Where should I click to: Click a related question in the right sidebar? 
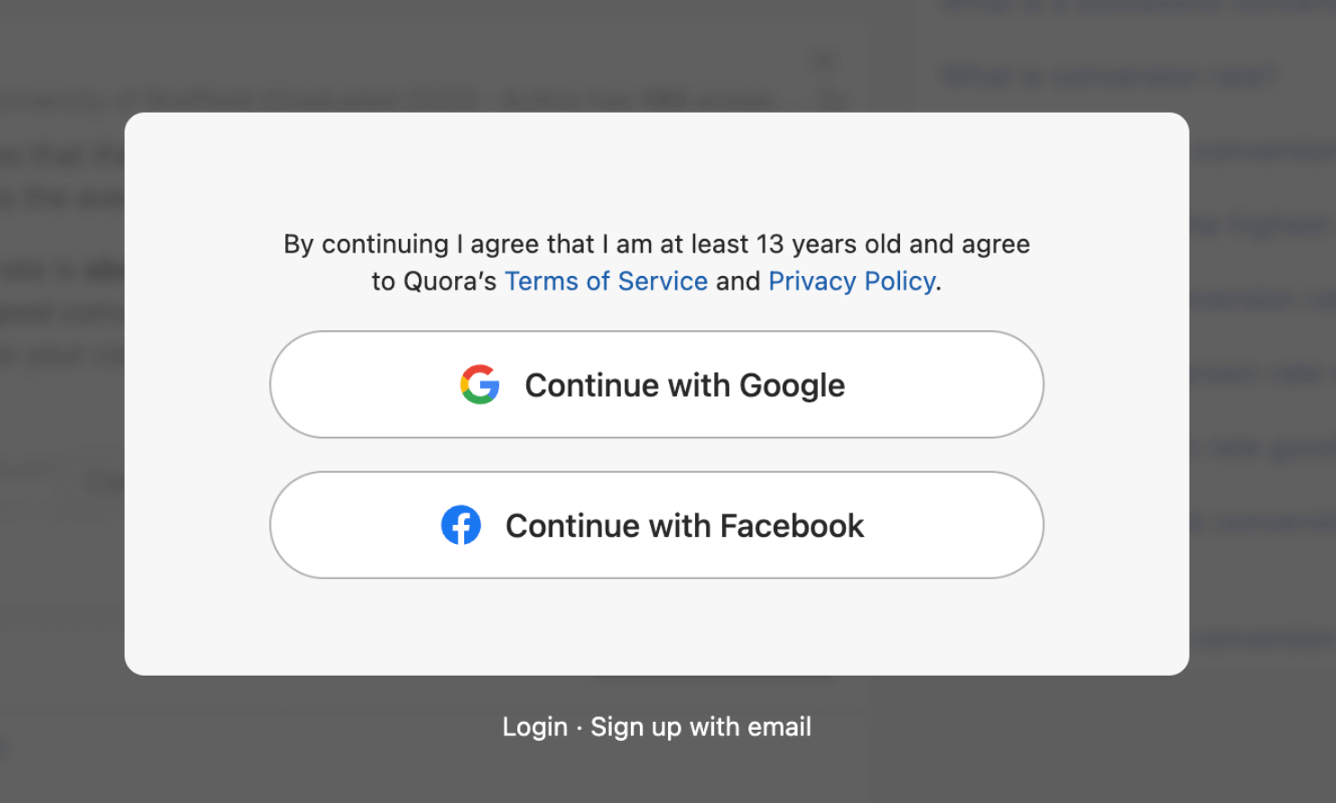[1109, 76]
